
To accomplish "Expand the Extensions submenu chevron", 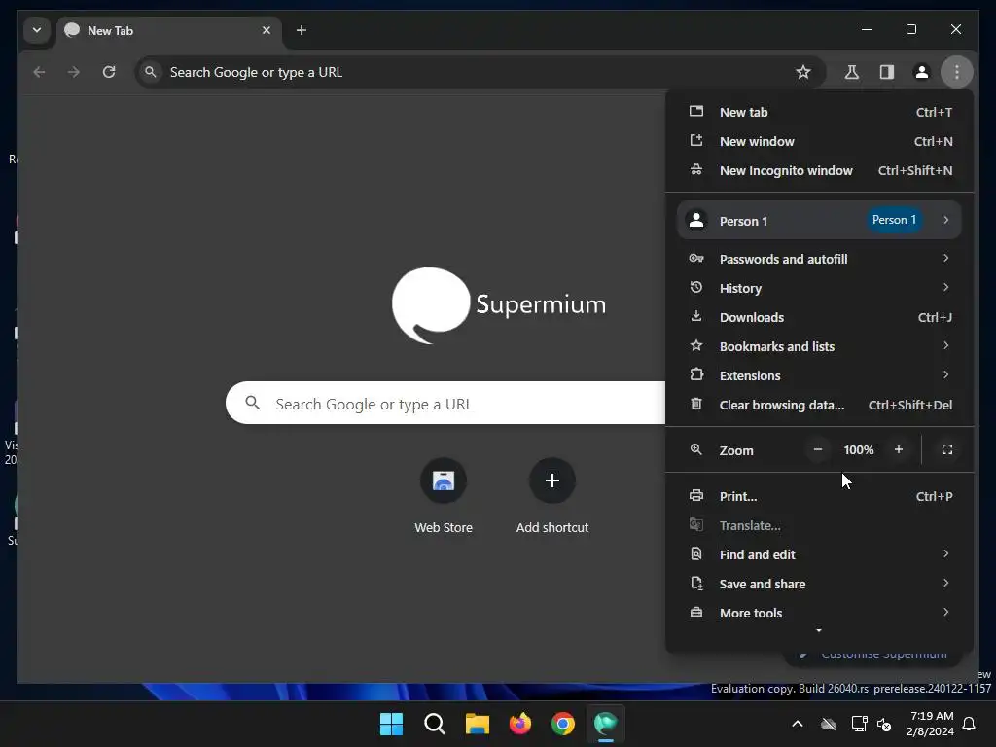I will [945, 374].
